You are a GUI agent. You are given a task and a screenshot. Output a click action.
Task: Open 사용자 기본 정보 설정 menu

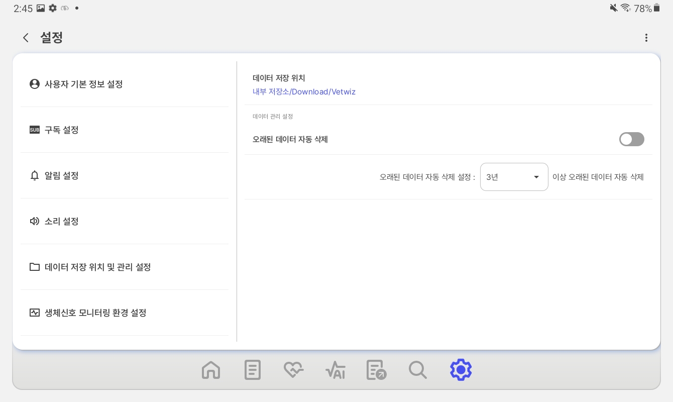pos(125,84)
